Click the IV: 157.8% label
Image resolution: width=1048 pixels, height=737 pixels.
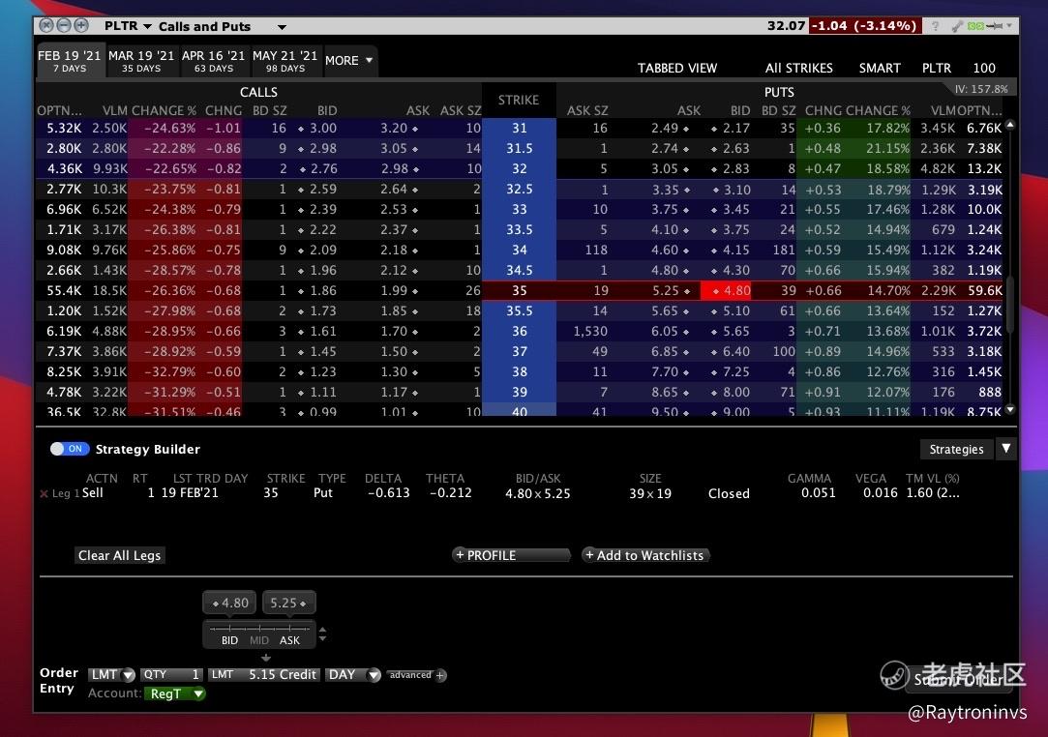(x=981, y=89)
